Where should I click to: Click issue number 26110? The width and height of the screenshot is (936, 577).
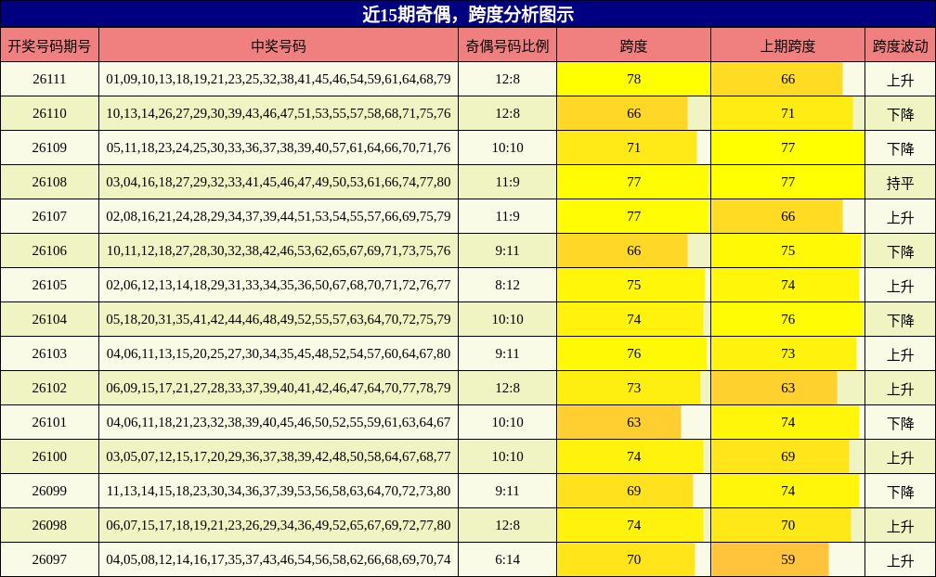49,113
